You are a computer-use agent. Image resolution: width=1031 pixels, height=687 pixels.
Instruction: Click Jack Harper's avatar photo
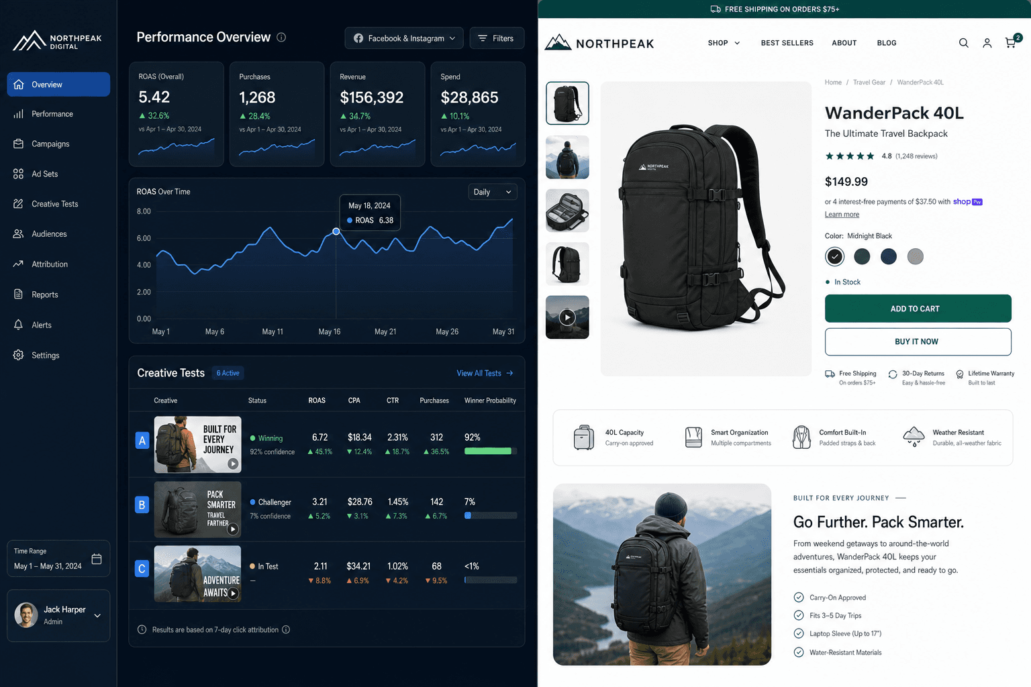[26, 615]
